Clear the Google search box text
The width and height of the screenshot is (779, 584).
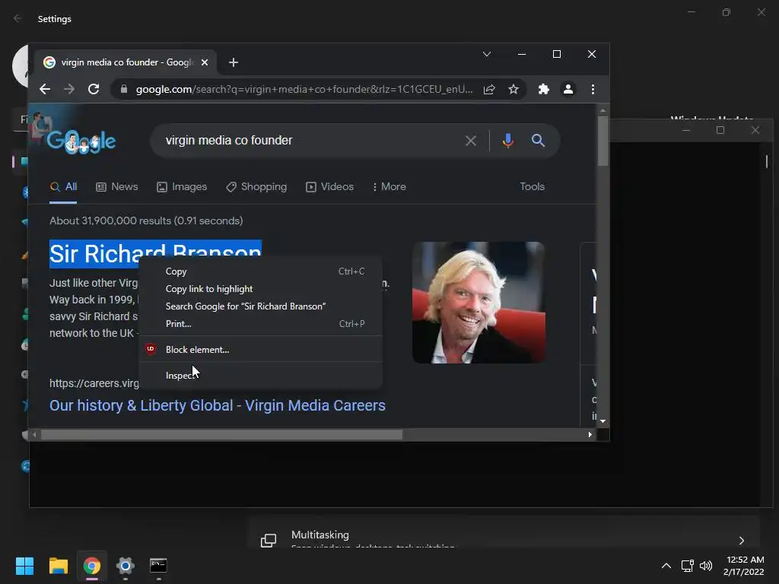[470, 141]
